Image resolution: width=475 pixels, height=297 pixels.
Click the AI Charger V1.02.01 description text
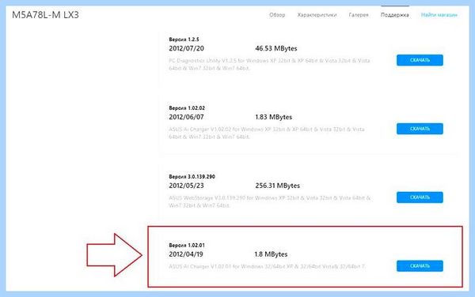(x=268, y=266)
